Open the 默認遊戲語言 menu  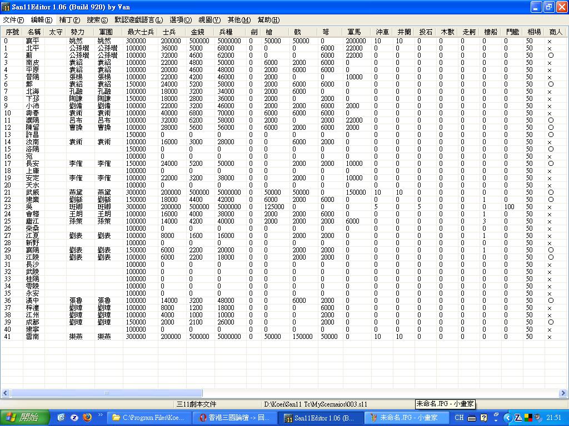(138, 20)
